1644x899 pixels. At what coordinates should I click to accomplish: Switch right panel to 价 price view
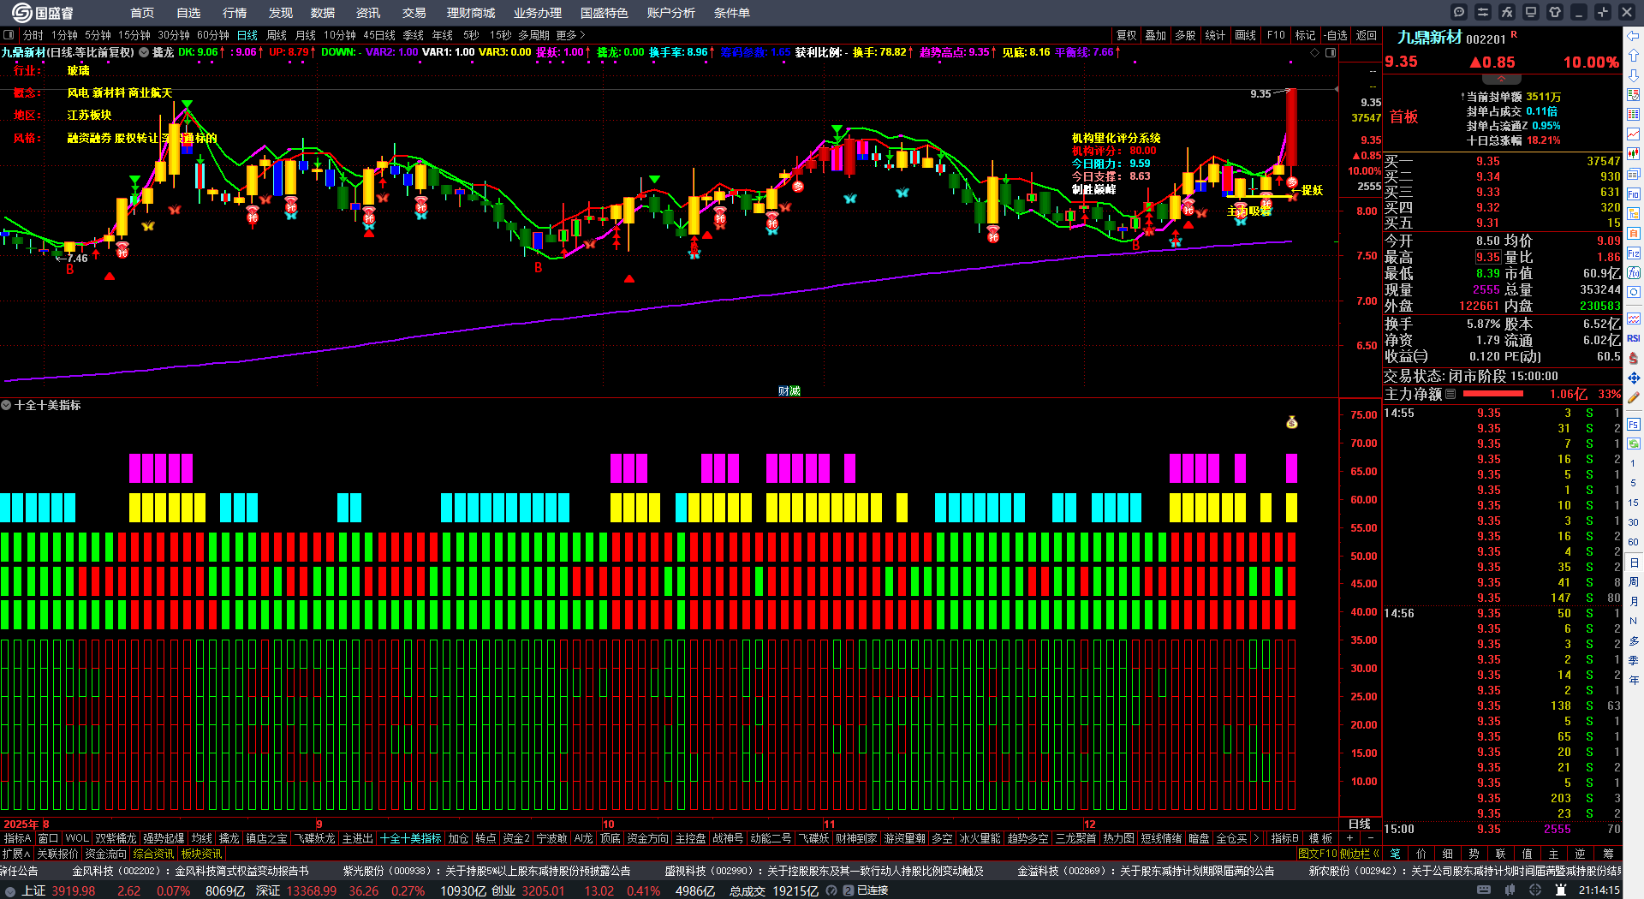coord(1421,854)
